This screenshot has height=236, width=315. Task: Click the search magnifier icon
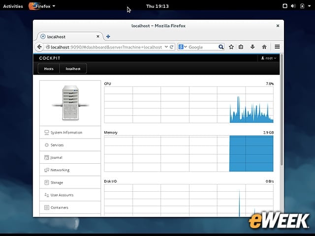(x=221, y=47)
